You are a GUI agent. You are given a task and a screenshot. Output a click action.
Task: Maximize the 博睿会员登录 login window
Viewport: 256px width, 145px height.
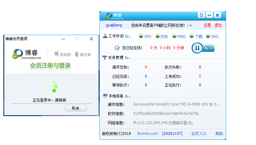[77, 39]
